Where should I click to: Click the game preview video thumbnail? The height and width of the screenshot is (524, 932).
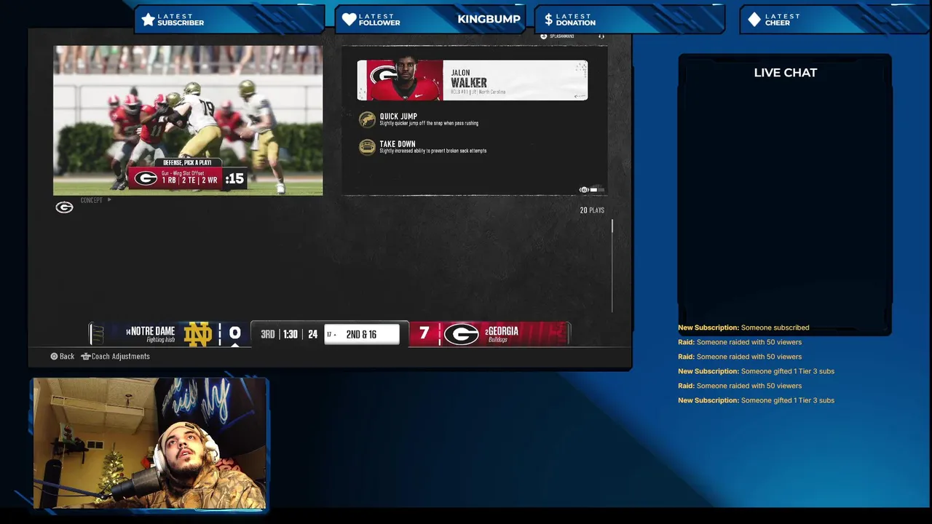[188, 120]
